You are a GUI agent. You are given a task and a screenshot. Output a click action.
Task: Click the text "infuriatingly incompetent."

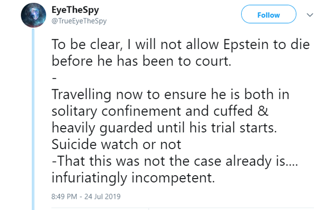click(133, 177)
